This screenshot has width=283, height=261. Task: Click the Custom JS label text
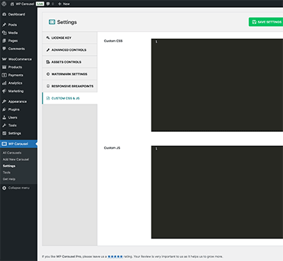112,148
